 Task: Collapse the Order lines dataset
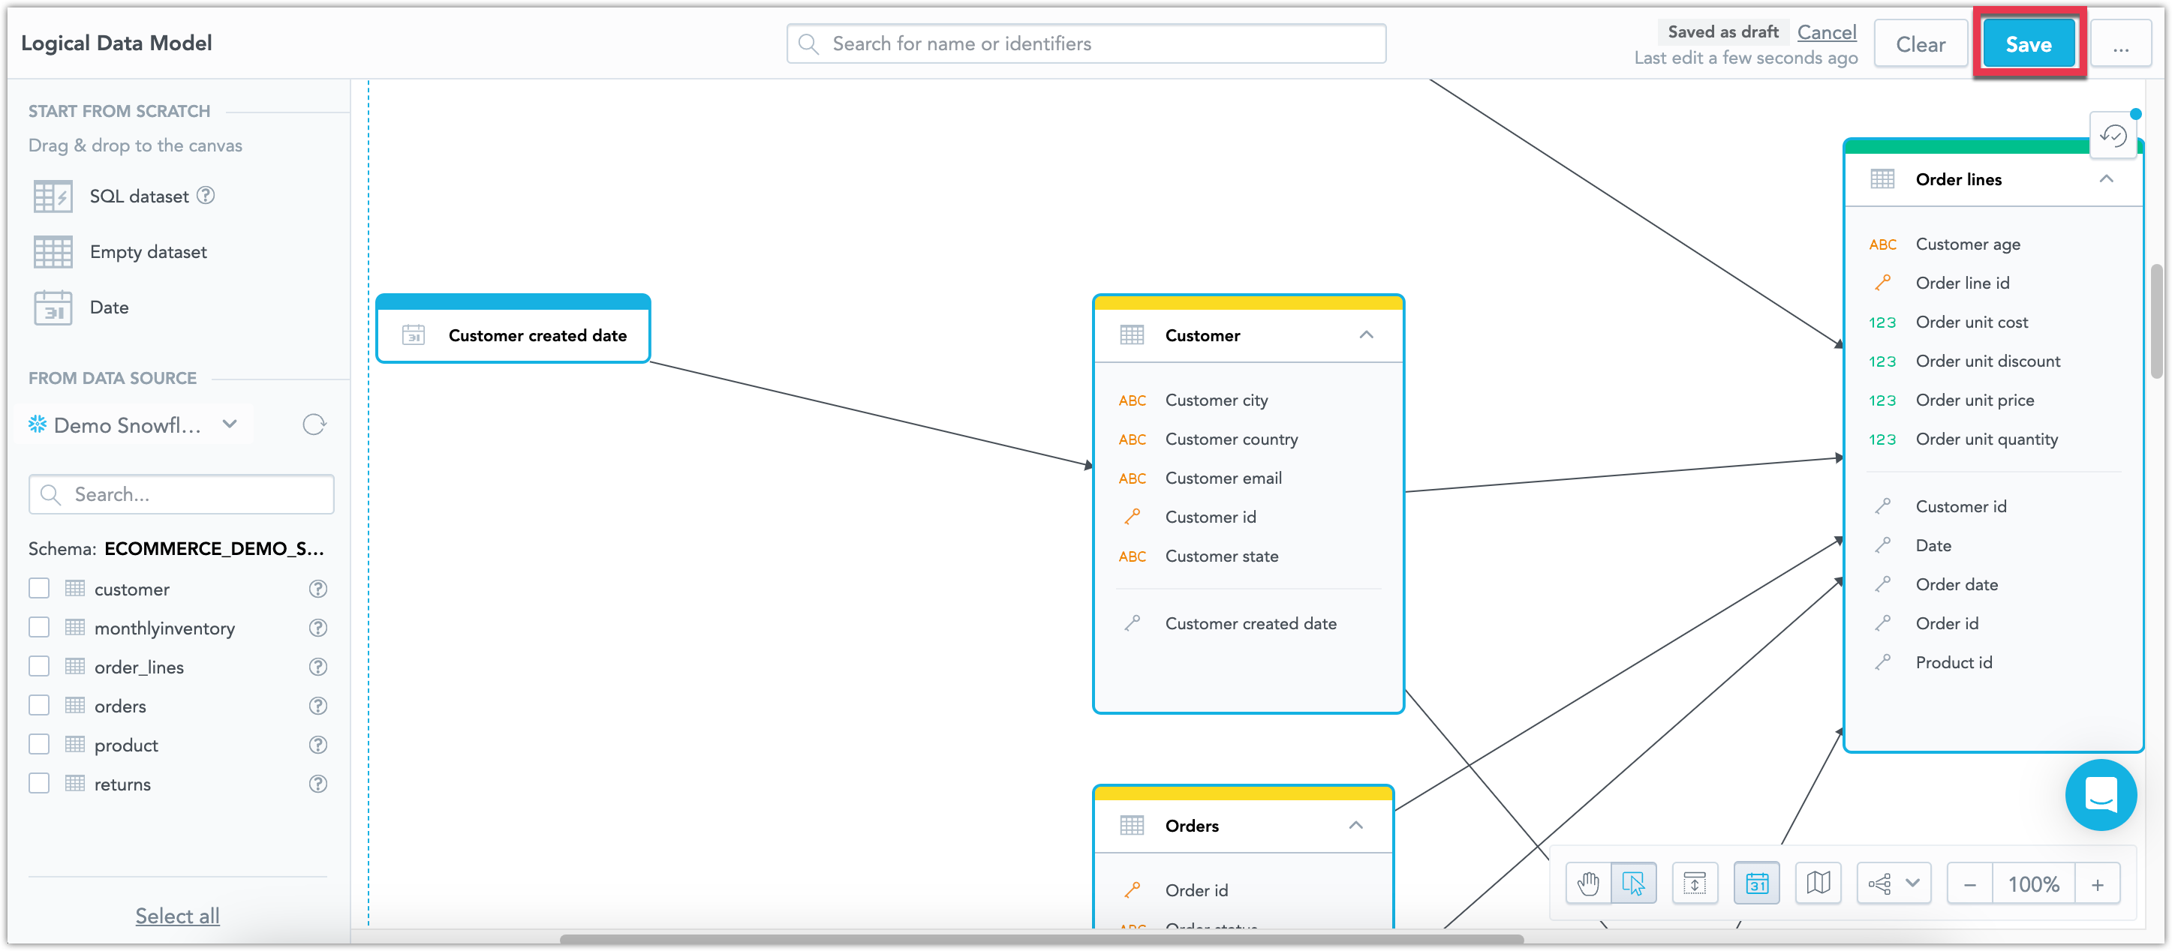[x=2105, y=178]
